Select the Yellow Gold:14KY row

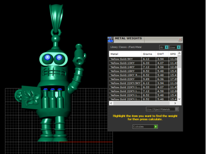pyautogui.click(x=143, y=67)
